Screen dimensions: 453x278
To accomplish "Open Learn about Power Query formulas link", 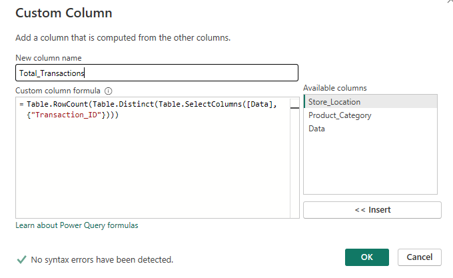I will pyautogui.click(x=77, y=225).
